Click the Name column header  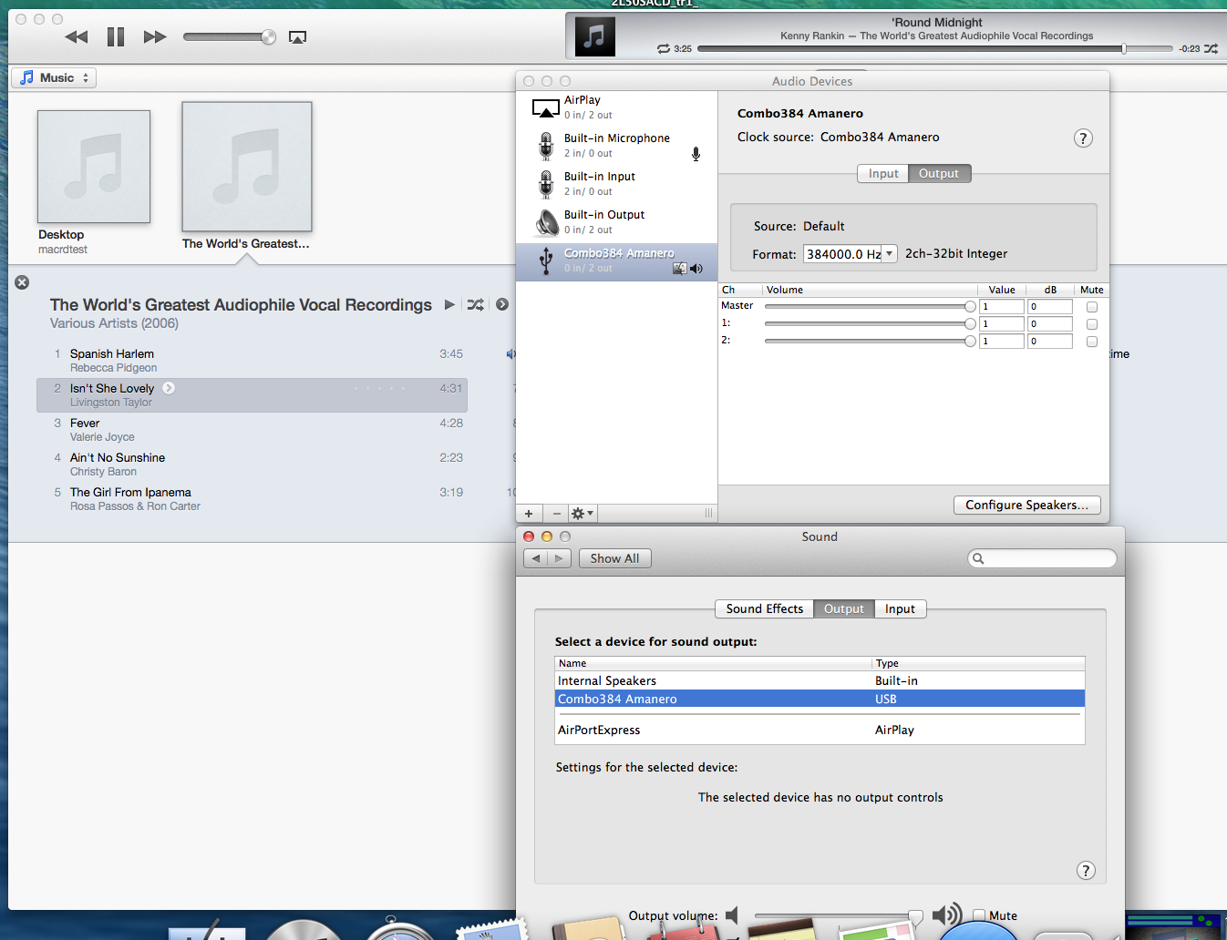point(713,663)
